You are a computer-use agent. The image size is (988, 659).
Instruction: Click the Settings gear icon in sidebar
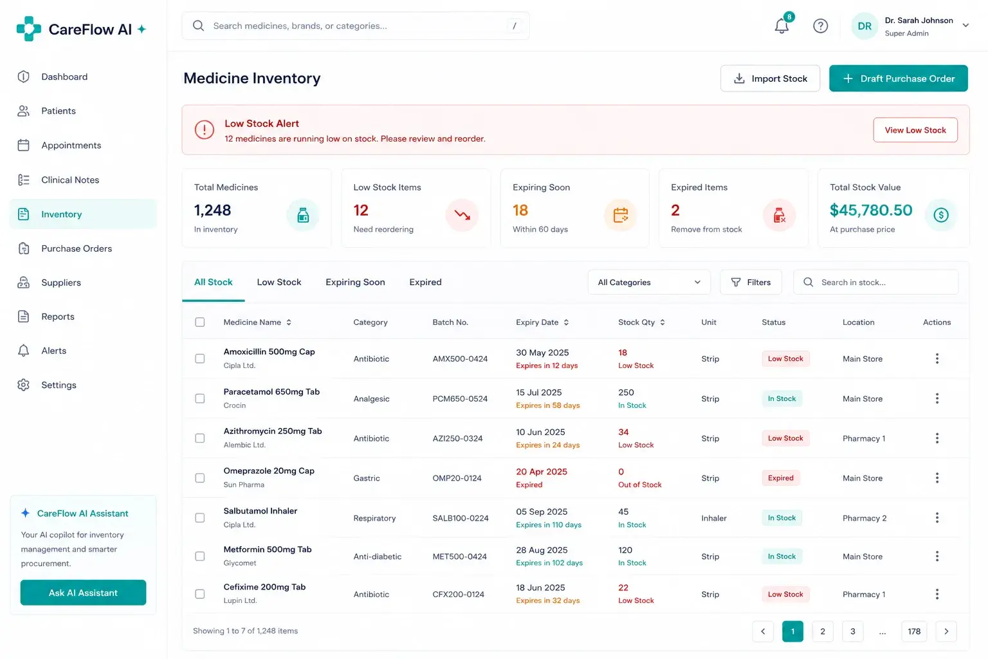24,385
